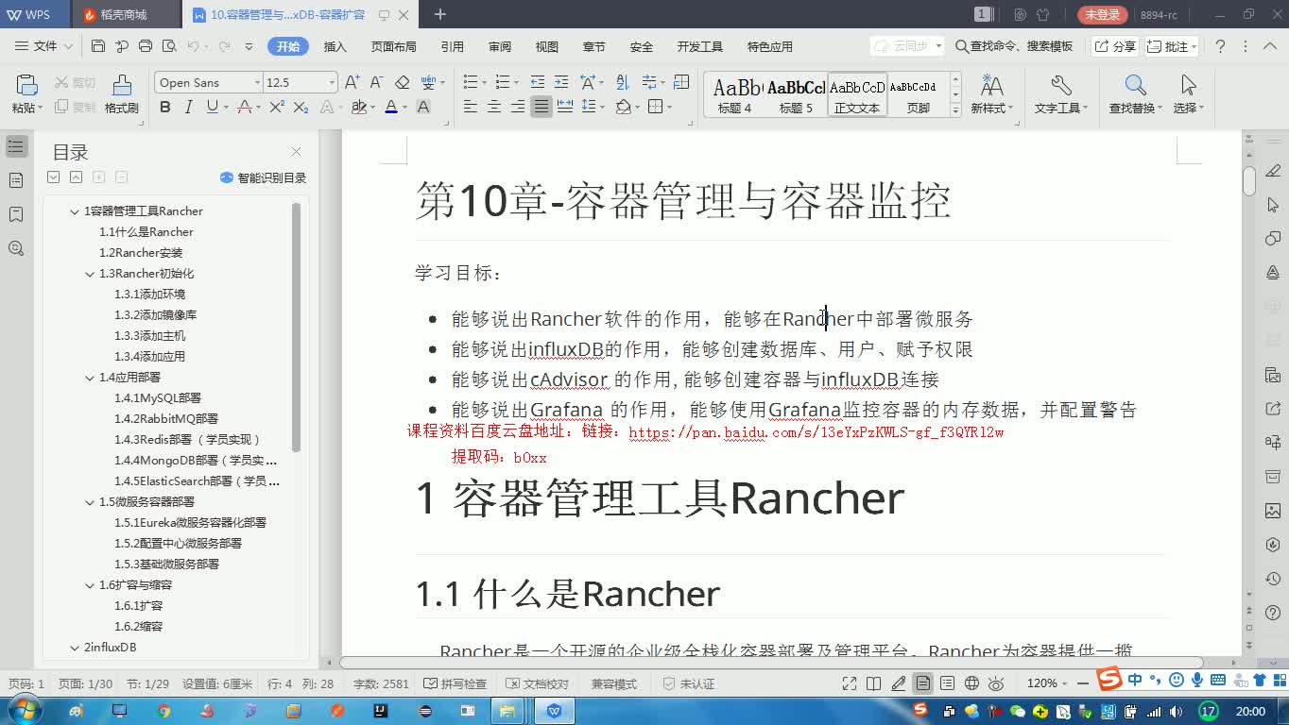This screenshot has height=725, width=1289.
Task: Click the Clear Formatting eraser icon
Action: (x=403, y=82)
